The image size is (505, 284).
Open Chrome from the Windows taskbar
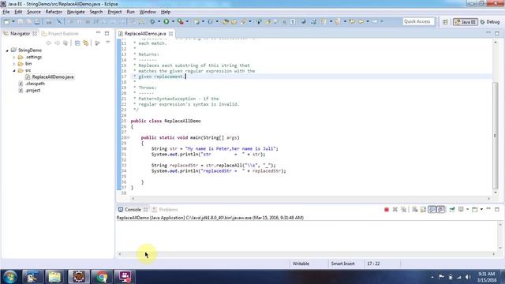(102, 277)
